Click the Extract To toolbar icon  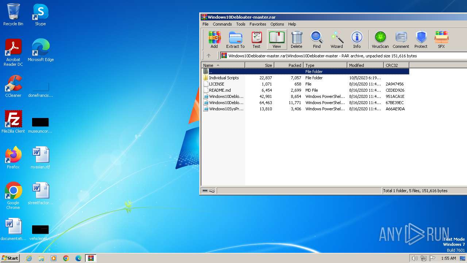click(x=235, y=39)
